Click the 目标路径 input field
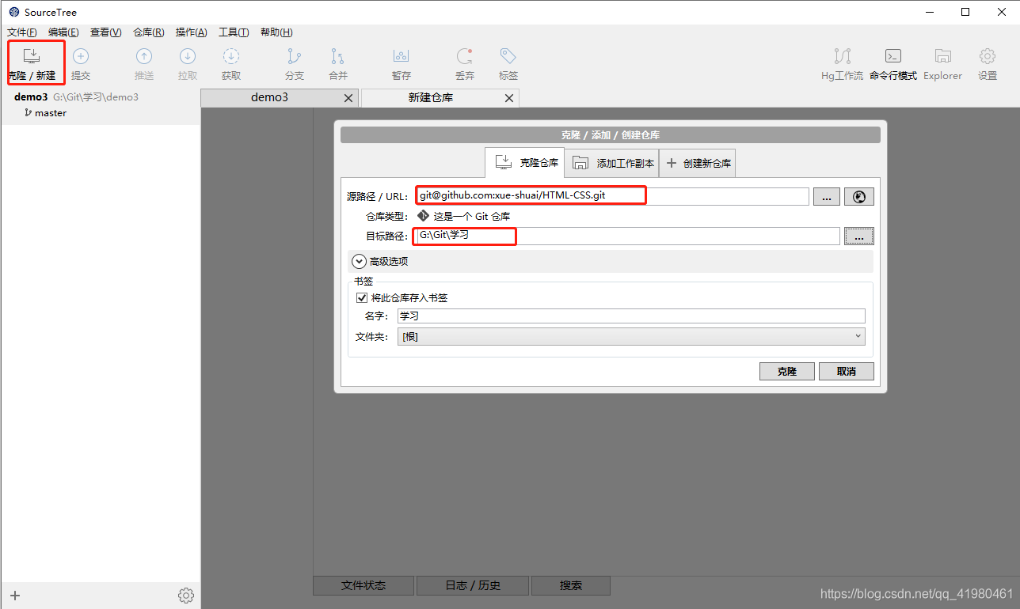This screenshot has width=1020, height=609. point(628,236)
